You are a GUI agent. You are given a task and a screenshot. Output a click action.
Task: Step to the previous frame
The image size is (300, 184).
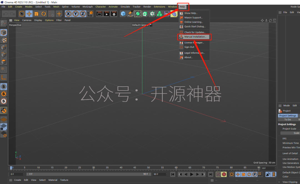pyautogui.click(x=186, y=174)
